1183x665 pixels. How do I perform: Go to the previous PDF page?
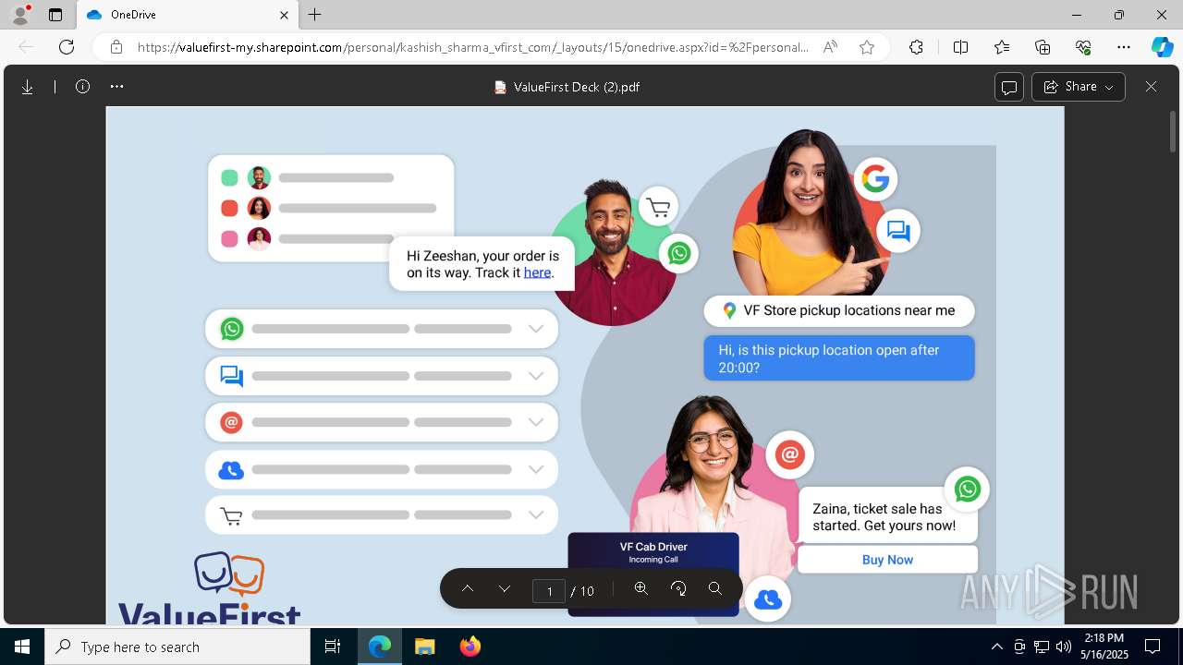(x=468, y=589)
